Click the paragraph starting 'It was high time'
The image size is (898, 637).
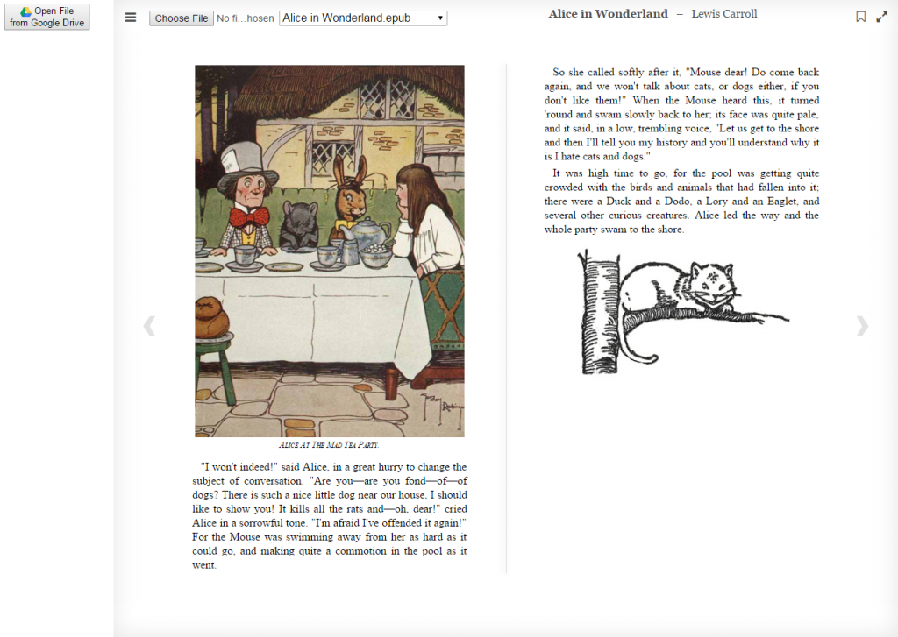pyautogui.click(x=681, y=201)
